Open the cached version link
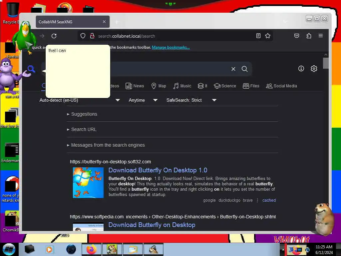This screenshot has width=341, height=256. click(269, 200)
